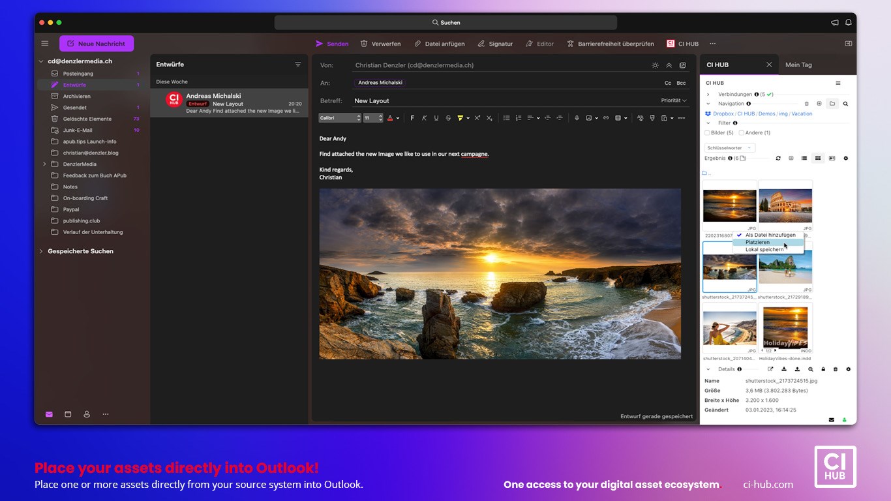Switch to the Mein Tag tab
Image resolution: width=891 pixels, height=501 pixels.
798,65
